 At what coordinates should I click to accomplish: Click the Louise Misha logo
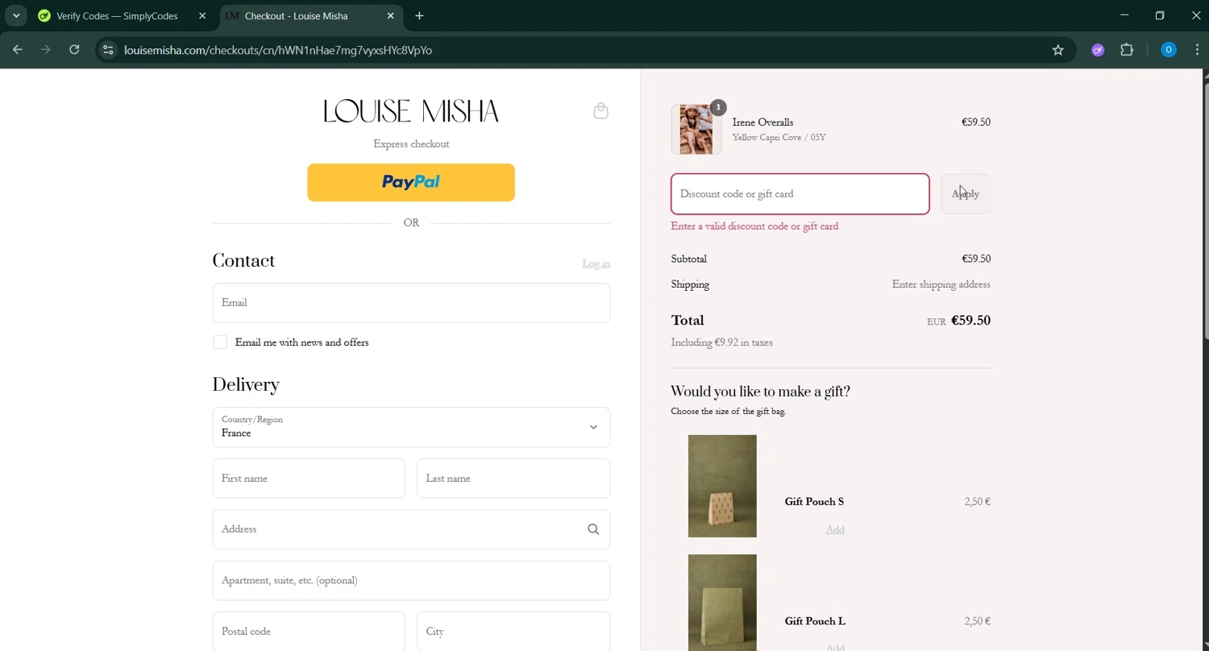point(411,111)
